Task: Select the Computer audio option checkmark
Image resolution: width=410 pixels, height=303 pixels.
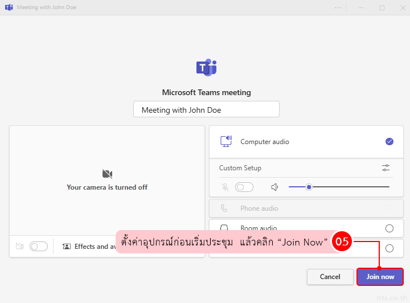Action: coord(389,141)
